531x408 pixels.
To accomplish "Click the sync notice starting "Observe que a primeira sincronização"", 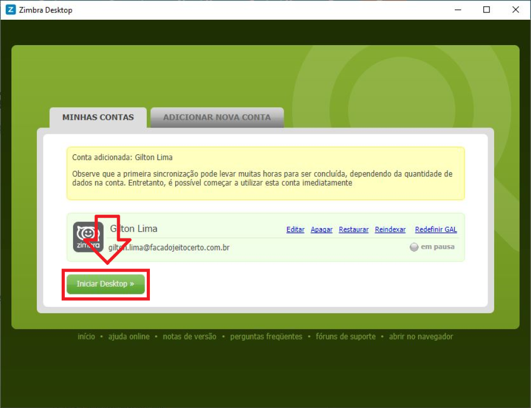I will [x=262, y=178].
